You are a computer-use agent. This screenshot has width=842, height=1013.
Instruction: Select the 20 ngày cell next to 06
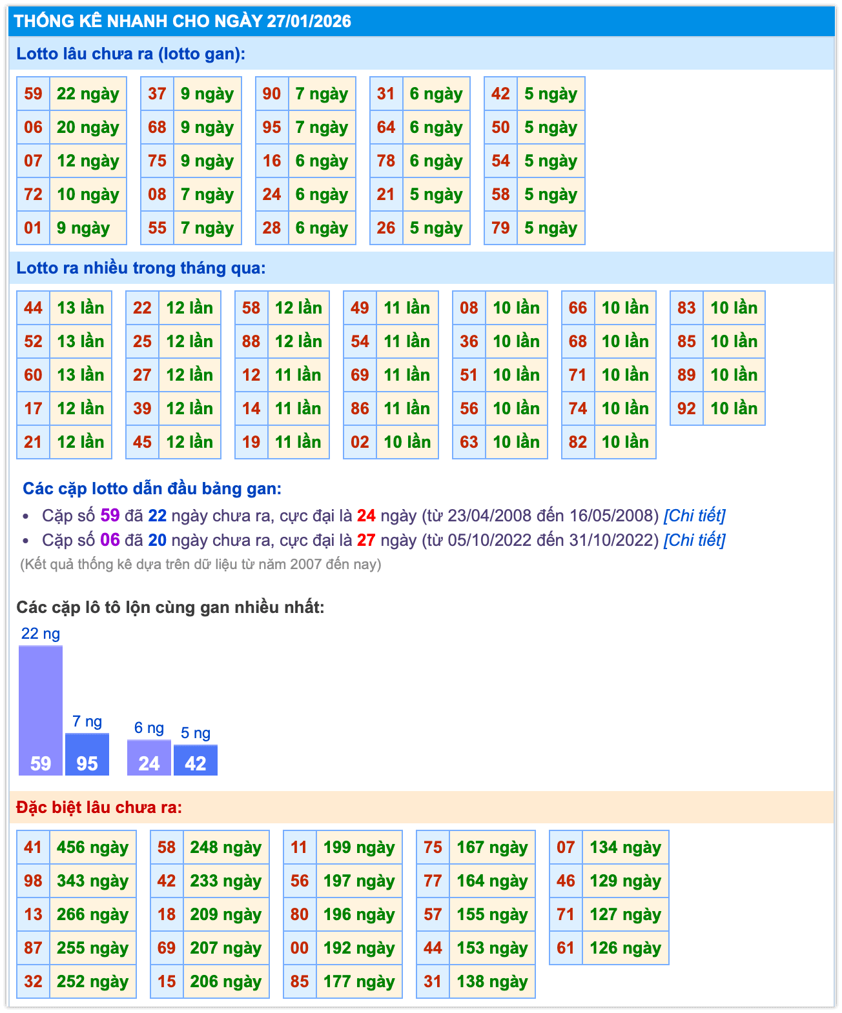click(88, 127)
